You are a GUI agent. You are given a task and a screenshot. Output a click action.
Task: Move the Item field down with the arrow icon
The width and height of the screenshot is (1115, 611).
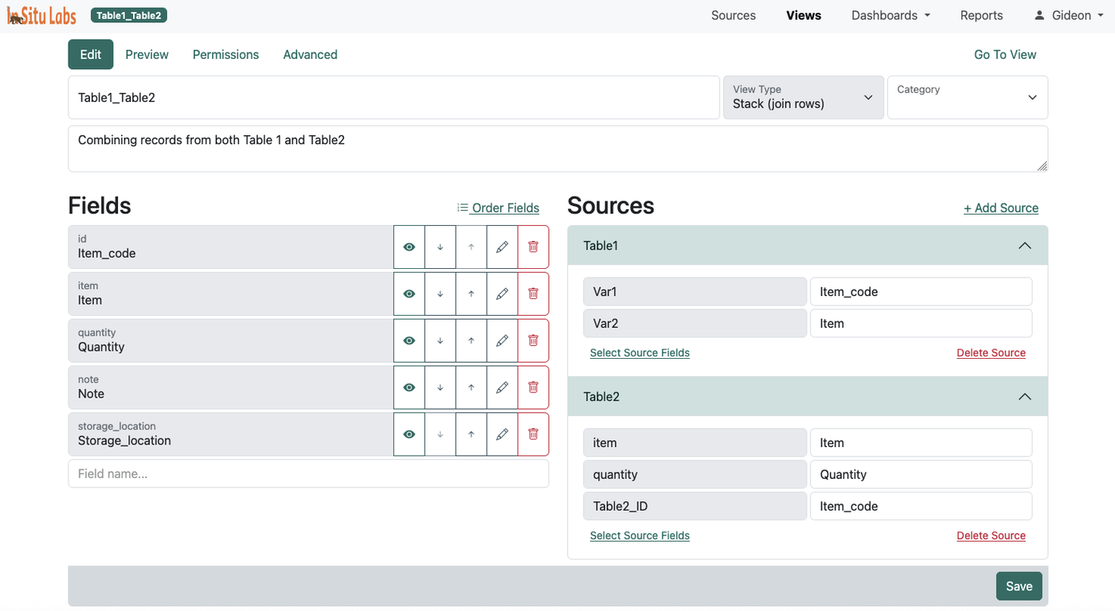[x=440, y=294]
